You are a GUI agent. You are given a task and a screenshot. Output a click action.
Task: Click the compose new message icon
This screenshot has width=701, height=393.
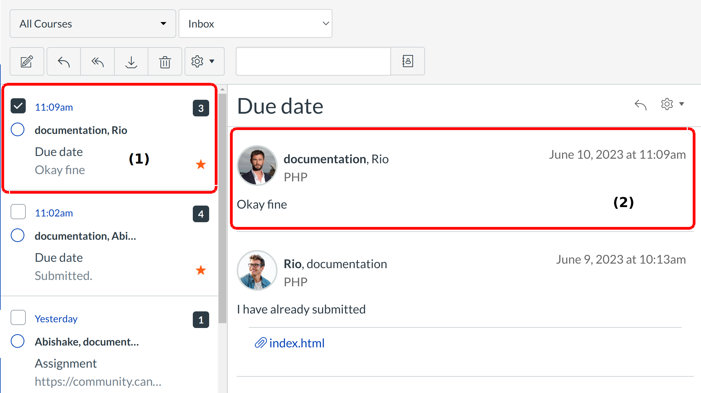tap(27, 61)
